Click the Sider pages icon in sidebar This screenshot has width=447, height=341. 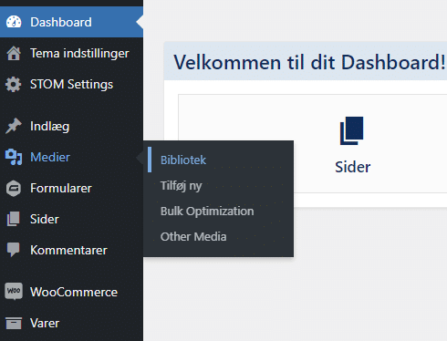(x=14, y=219)
